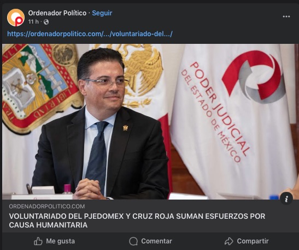Image resolution: width=299 pixels, height=250 pixels.
Task: Follow the page via the Seguir link
Action: (x=102, y=13)
